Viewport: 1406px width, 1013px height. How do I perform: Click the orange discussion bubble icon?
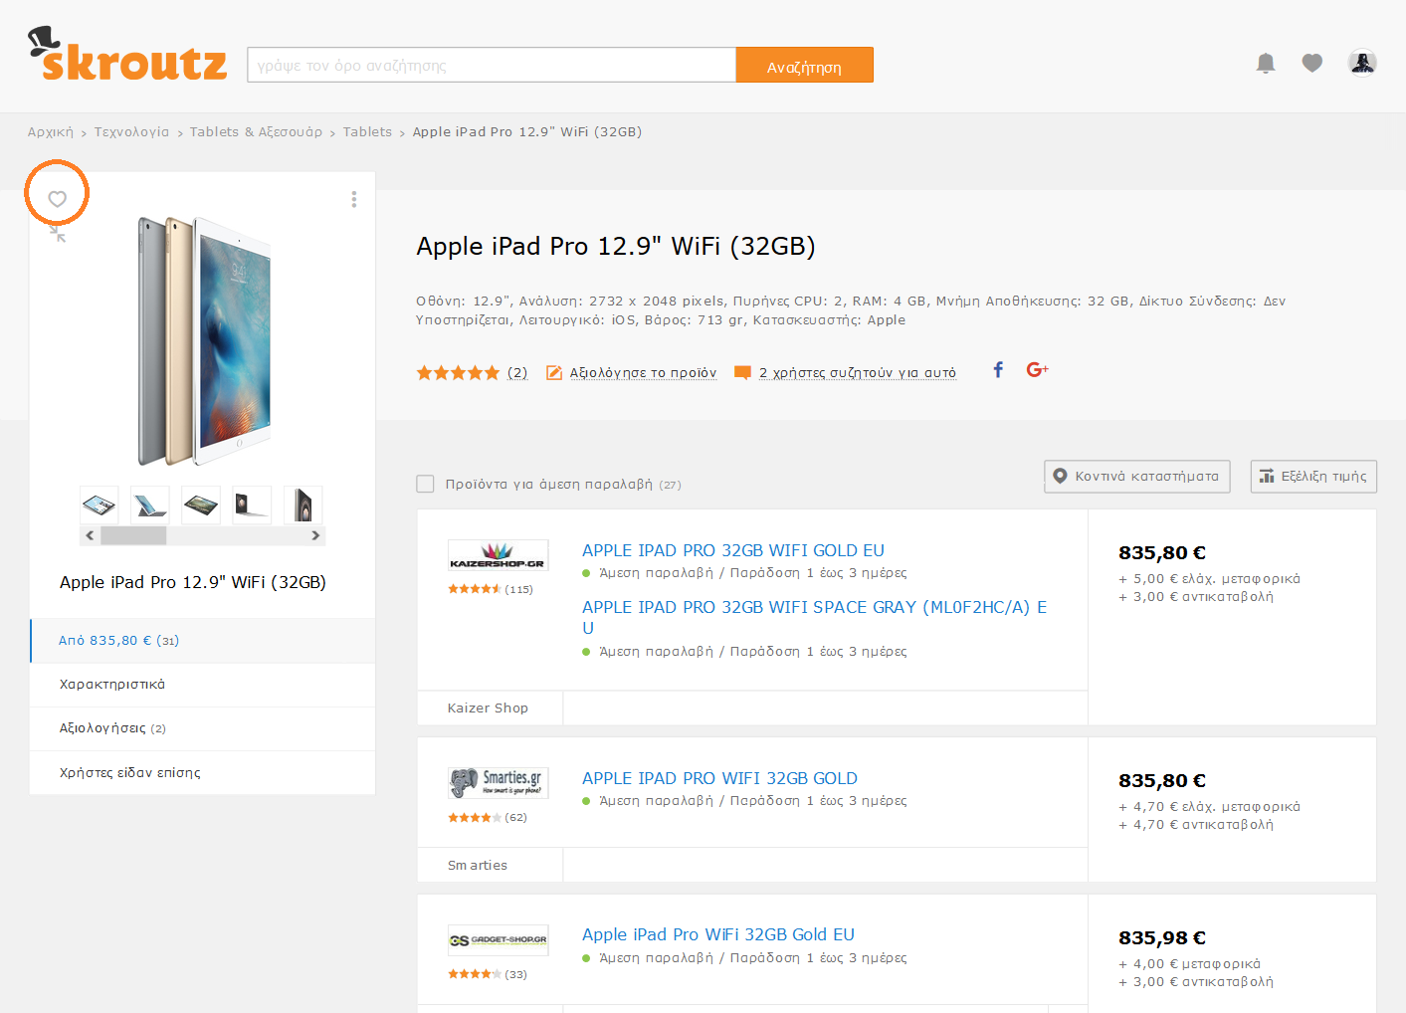tap(742, 373)
